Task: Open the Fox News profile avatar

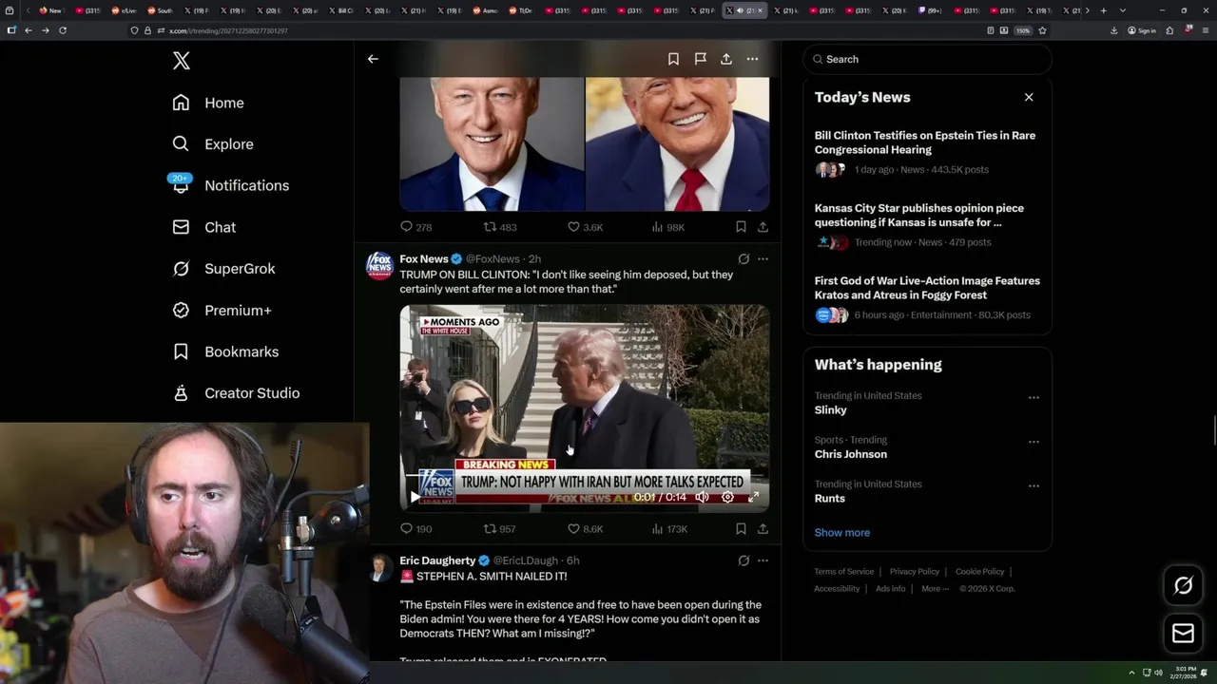Action: tap(379, 266)
